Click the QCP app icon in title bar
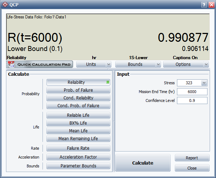Image resolution: width=216 pixels, height=178 pixels. (5, 5)
